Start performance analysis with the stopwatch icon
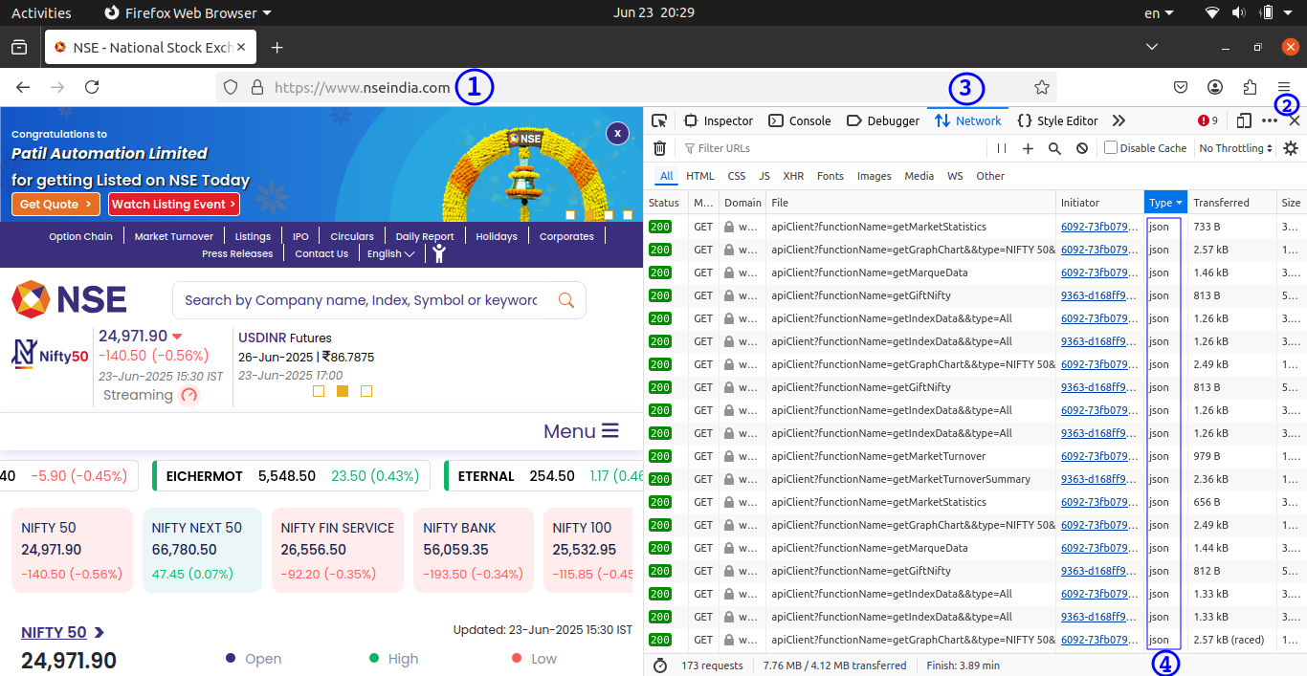The image size is (1307, 676). point(659,665)
